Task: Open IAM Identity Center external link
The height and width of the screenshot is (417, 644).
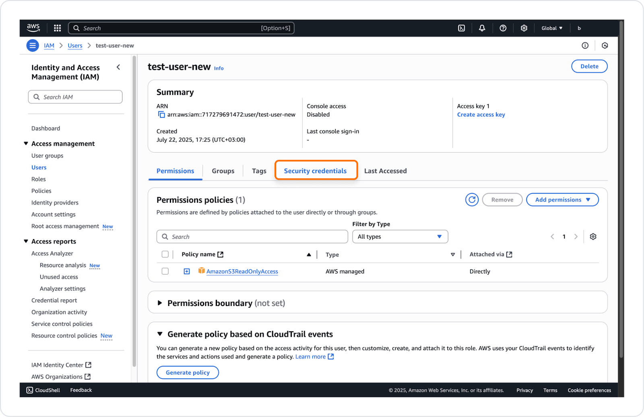Action: pyautogui.click(x=62, y=365)
